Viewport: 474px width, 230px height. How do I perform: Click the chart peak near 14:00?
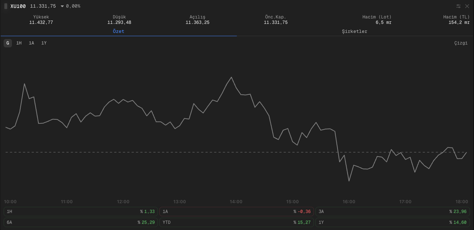pos(231,77)
